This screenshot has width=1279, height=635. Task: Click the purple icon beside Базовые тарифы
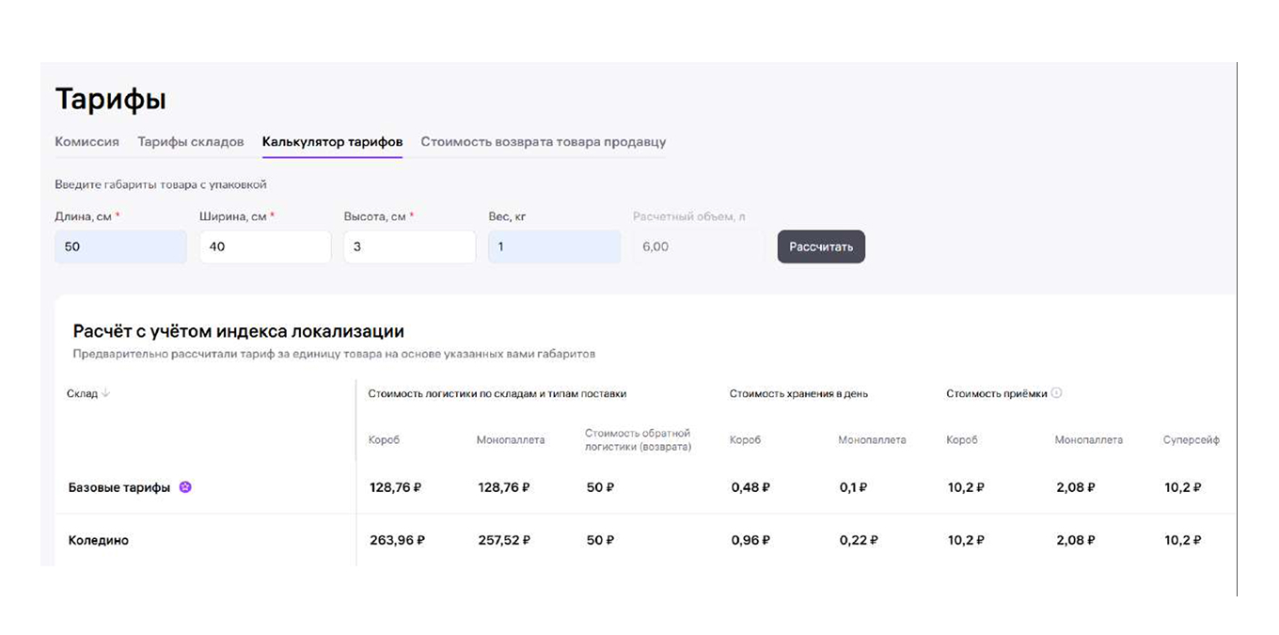click(x=185, y=487)
